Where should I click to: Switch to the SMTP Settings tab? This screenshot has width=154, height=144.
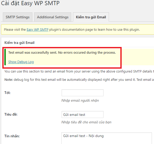pyautogui.click(x=18, y=17)
